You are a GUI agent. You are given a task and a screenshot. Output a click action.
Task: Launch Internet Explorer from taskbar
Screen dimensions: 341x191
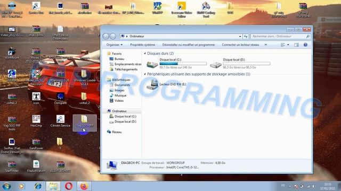38,186
